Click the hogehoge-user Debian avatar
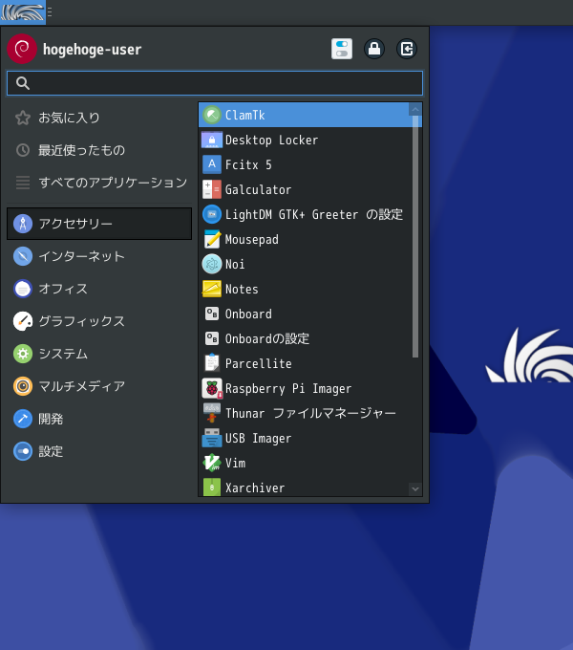This screenshot has width=573, height=650. (22, 49)
